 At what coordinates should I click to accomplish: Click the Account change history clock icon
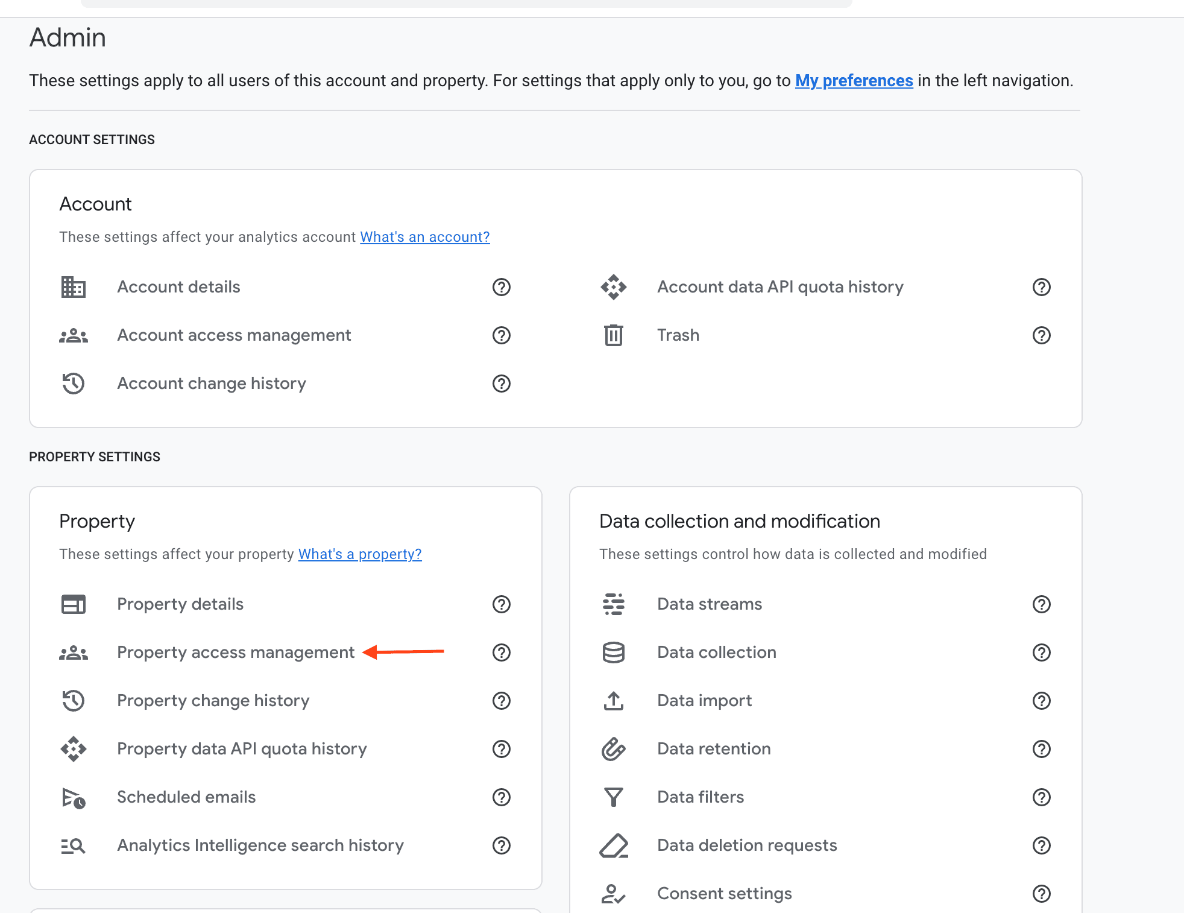click(73, 383)
